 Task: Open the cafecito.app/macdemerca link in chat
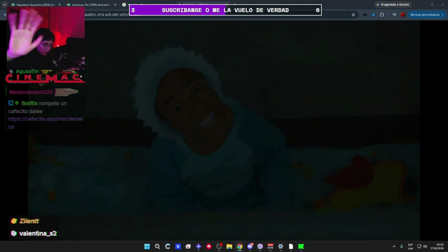tap(46, 122)
